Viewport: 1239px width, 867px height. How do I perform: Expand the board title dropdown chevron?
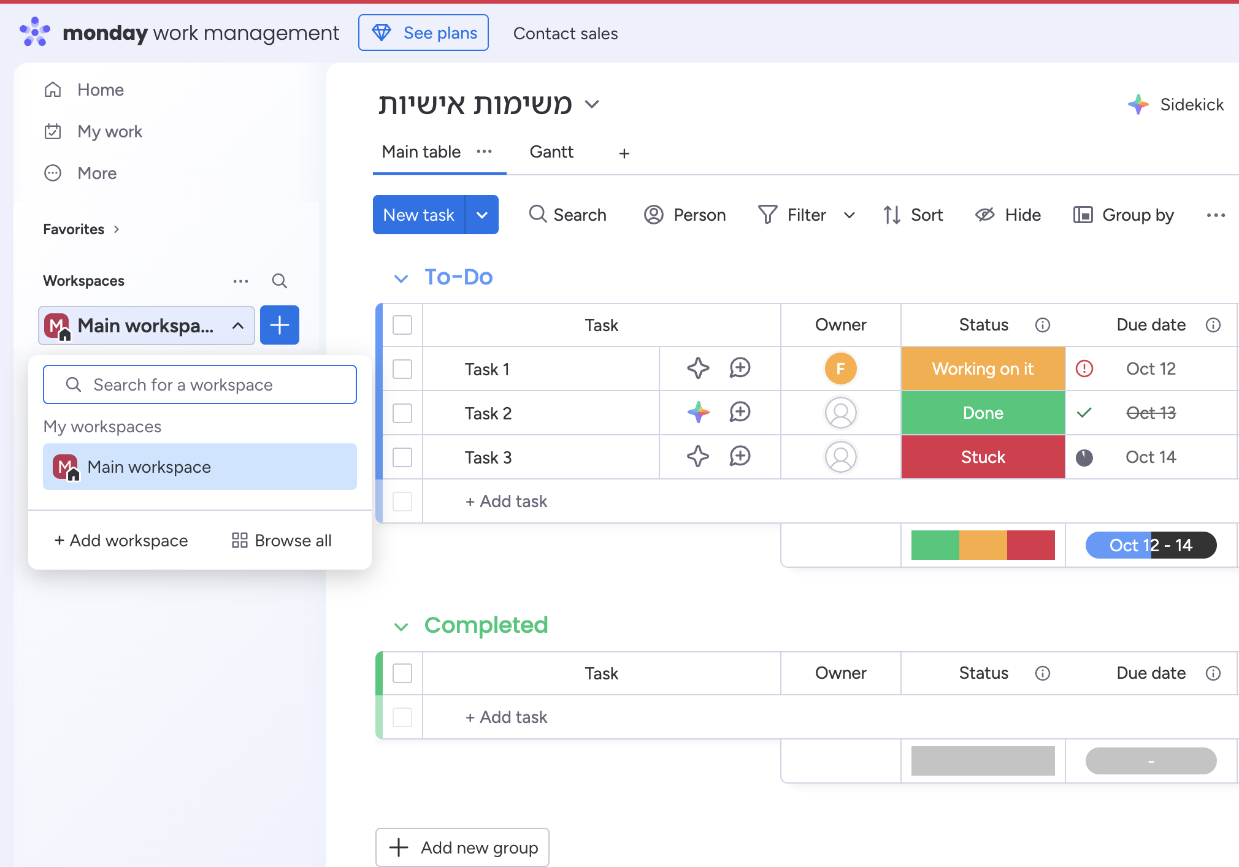592,104
